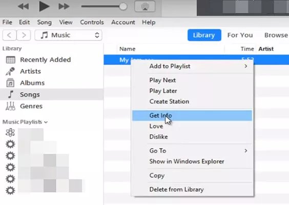Choose Get Info in context menu
Screen dimensions: 289x205
pos(192,115)
